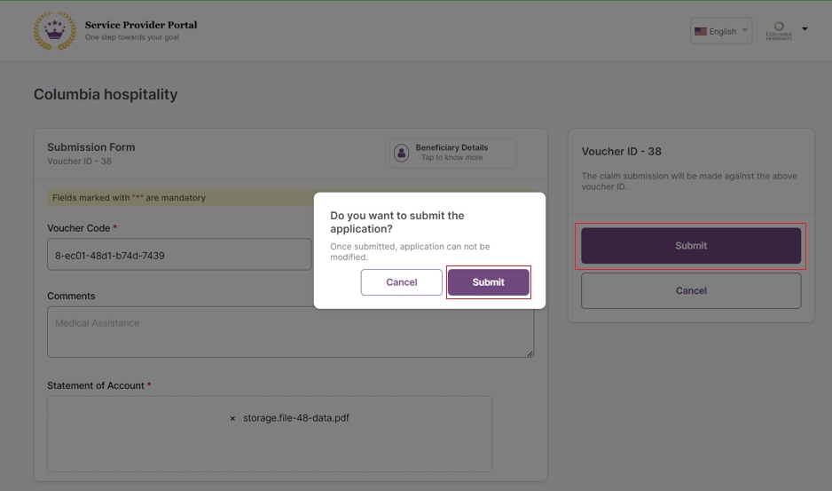This screenshot has height=491, width=832.
Task: Click the Columbia hospitality page heading
Action: click(x=106, y=94)
